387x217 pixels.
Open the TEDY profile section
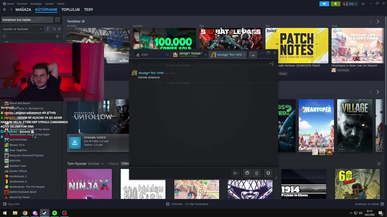point(89,10)
